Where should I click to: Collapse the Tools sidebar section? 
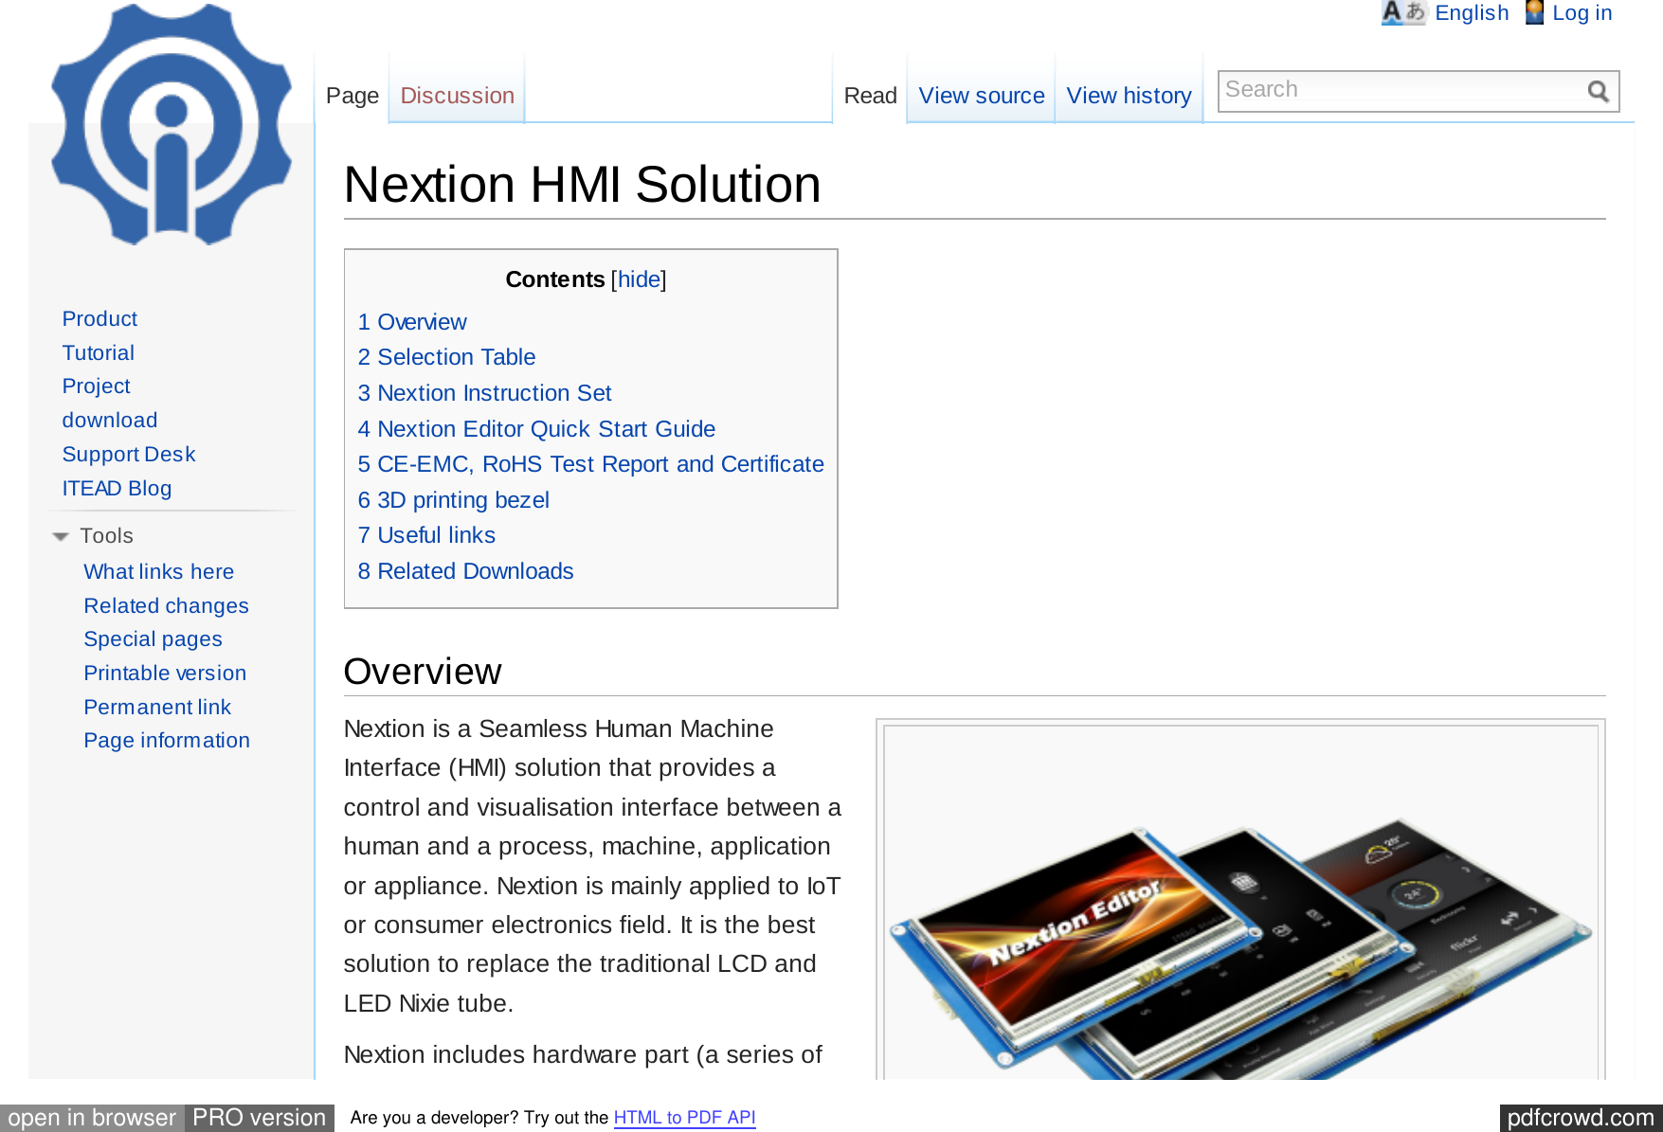(61, 536)
